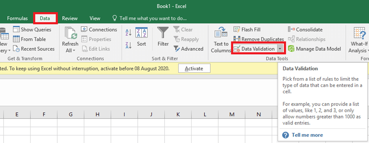Run Flash Fill
Screen dimensions: 369x143
247,30
